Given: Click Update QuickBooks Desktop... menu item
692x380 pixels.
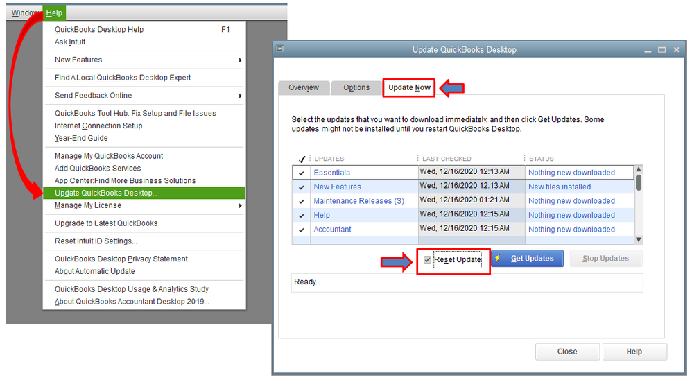Looking at the screenshot, I should (x=144, y=193).
